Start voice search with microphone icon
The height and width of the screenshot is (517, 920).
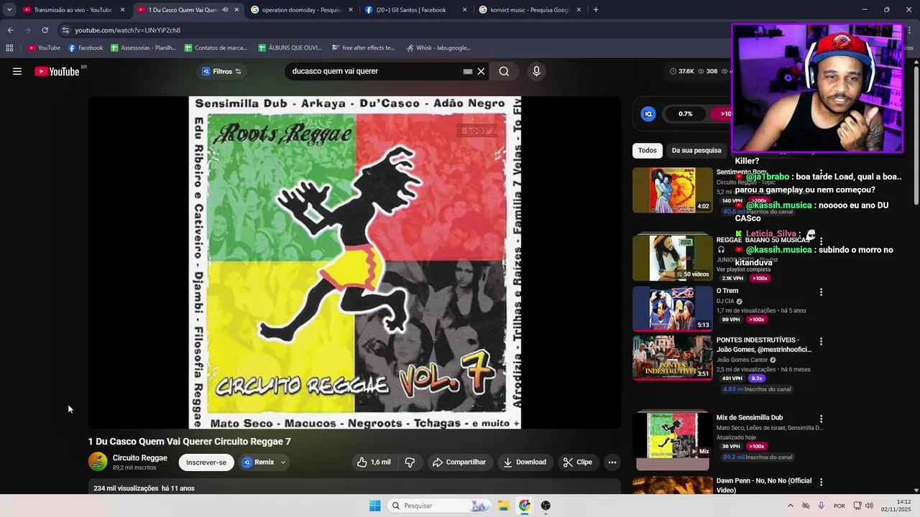coord(536,71)
